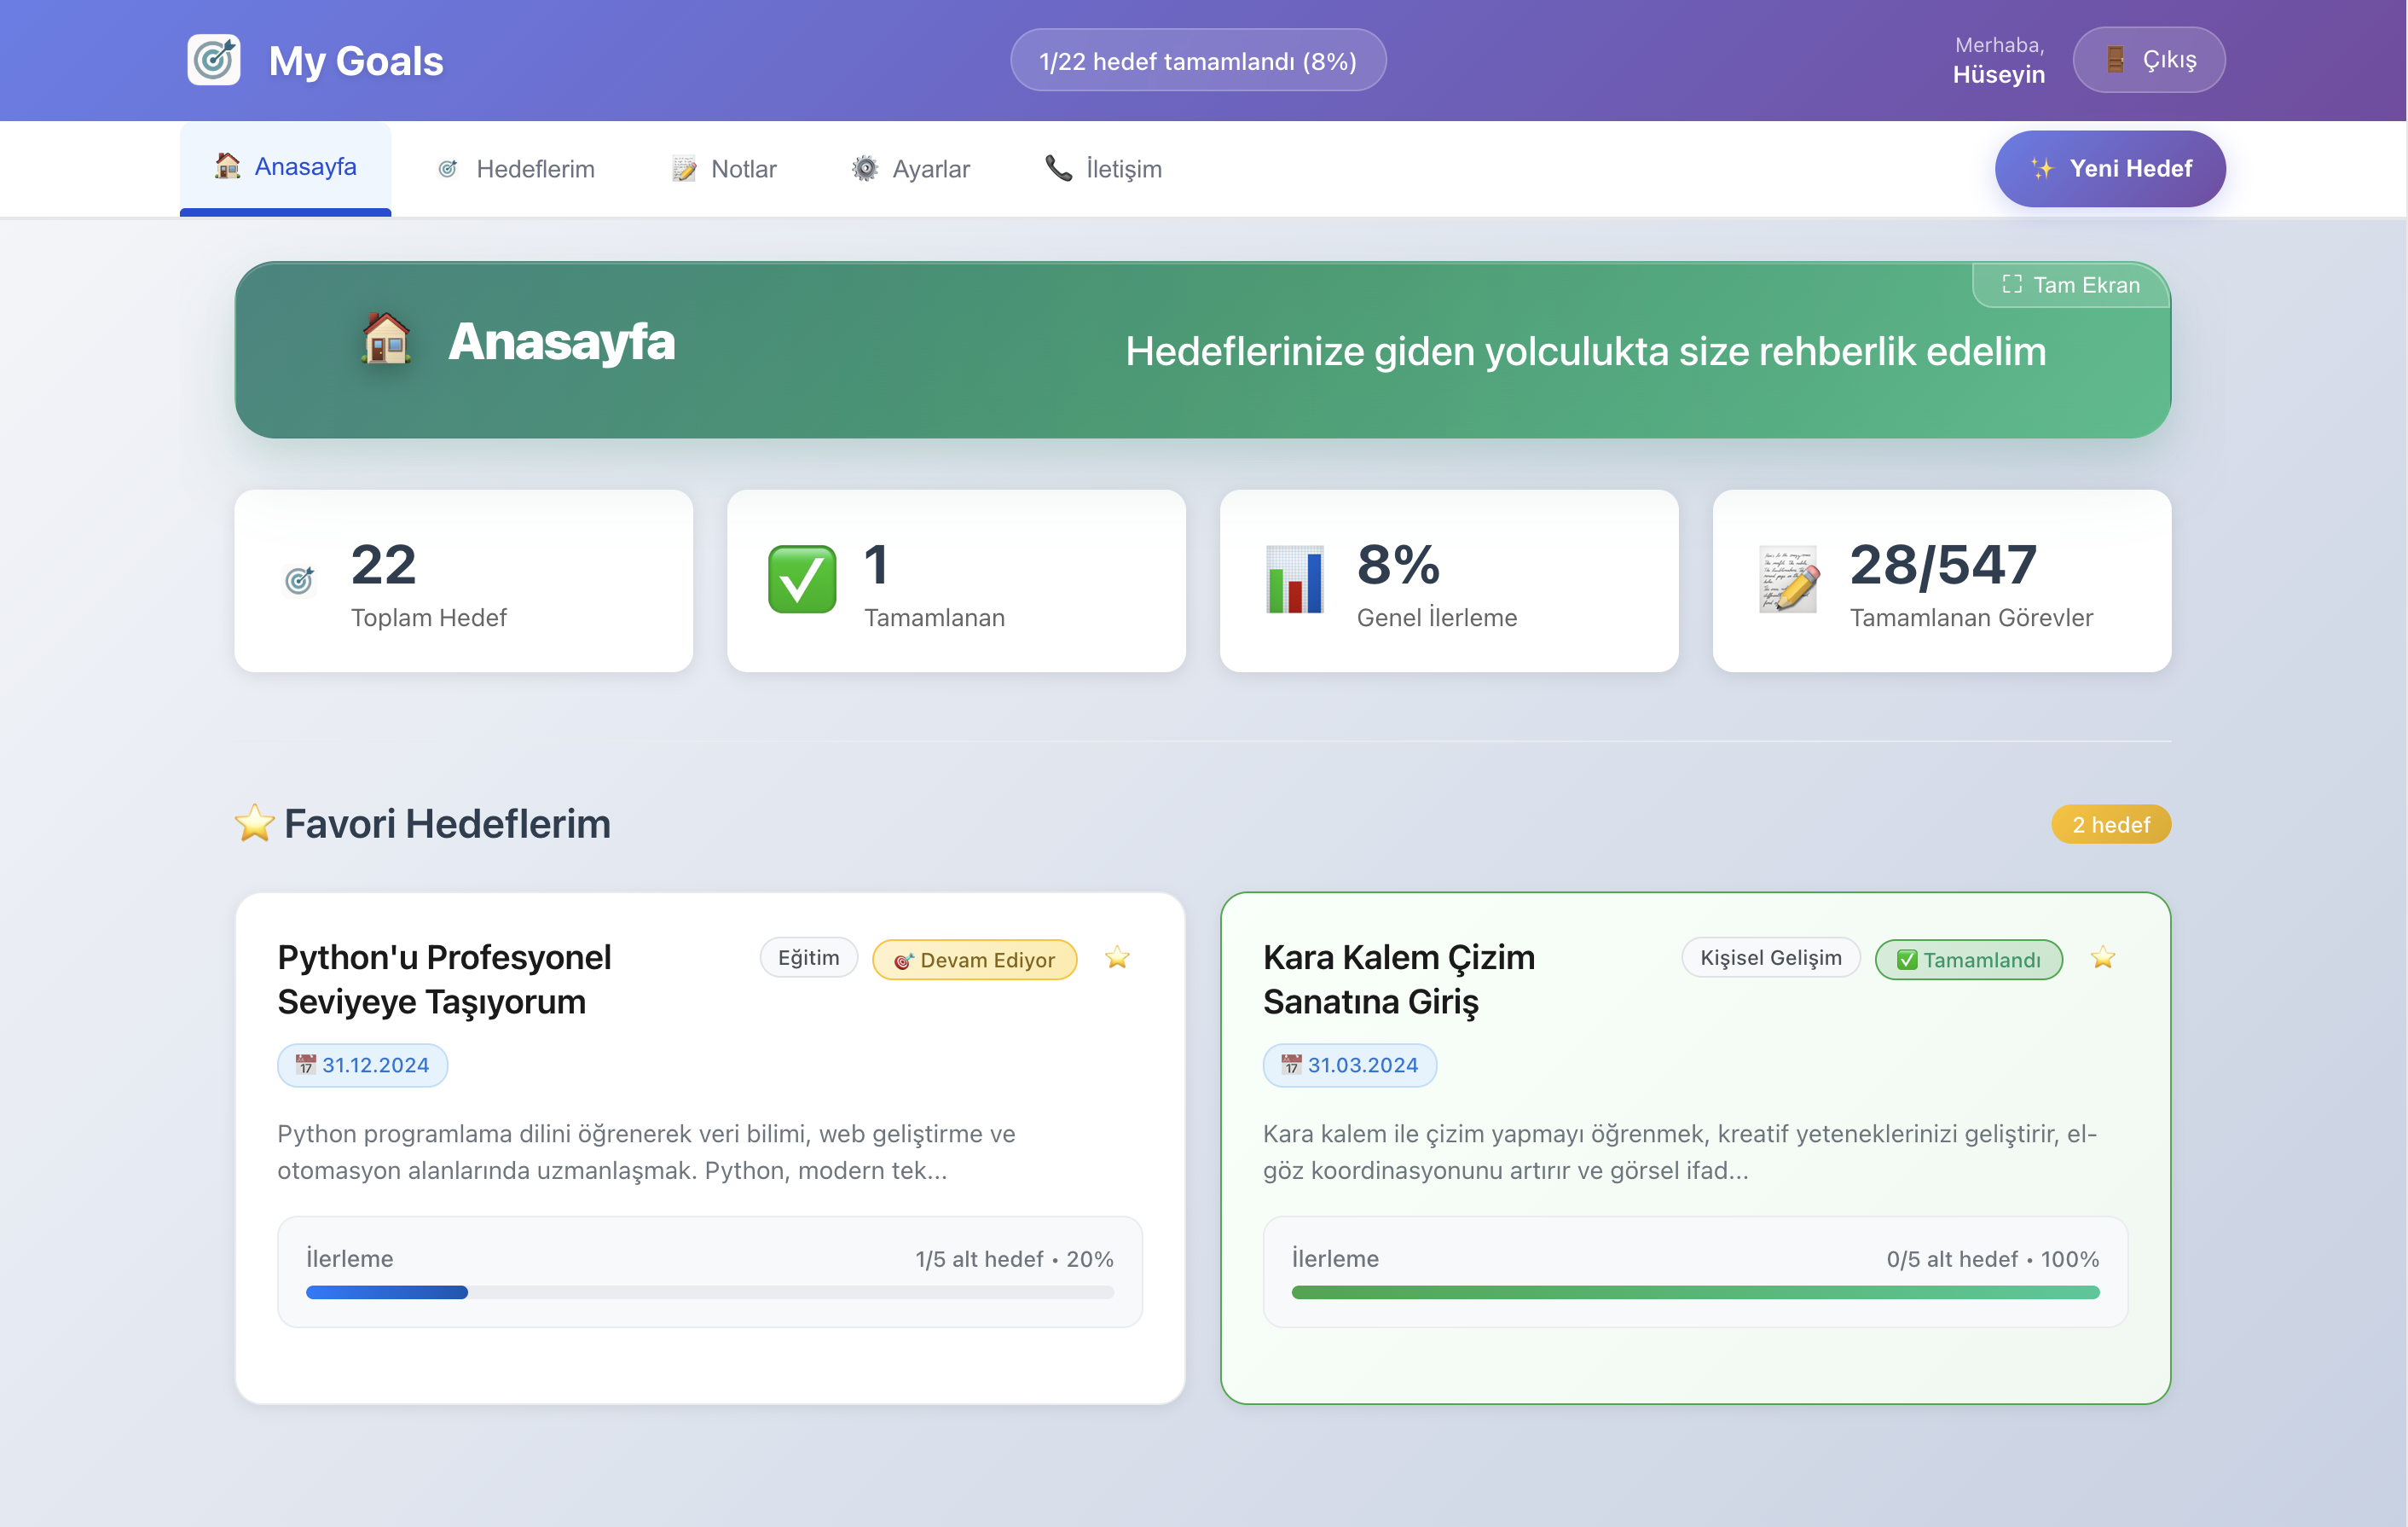Open the Devam Ediyor status selector
This screenshot has width=2408, height=1527.
pos(975,959)
